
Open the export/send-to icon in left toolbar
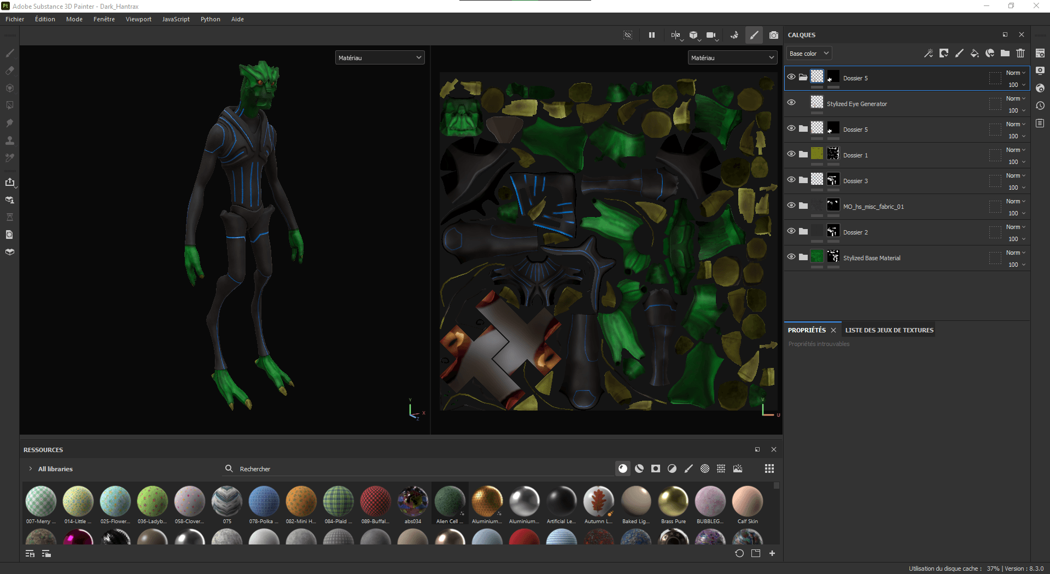pyautogui.click(x=10, y=182)
